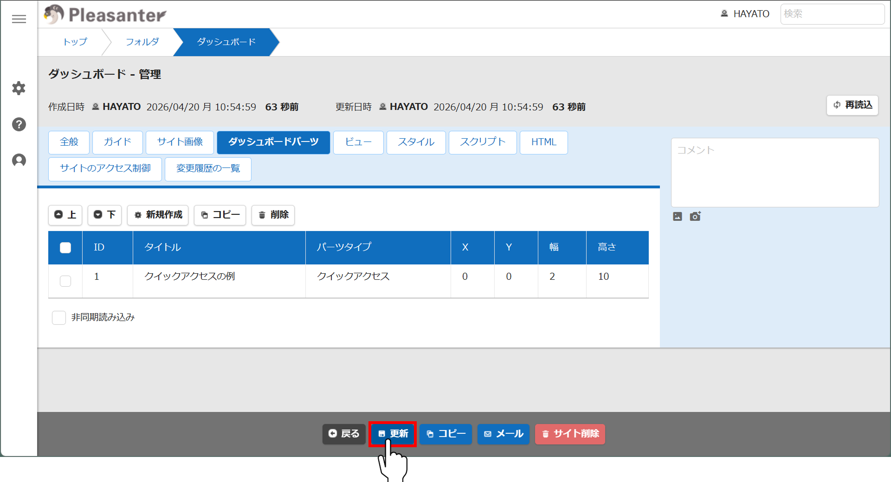Screen dimensions: 891x482
Task: Click the 削除 button above parts table
Action: (273, 215)
